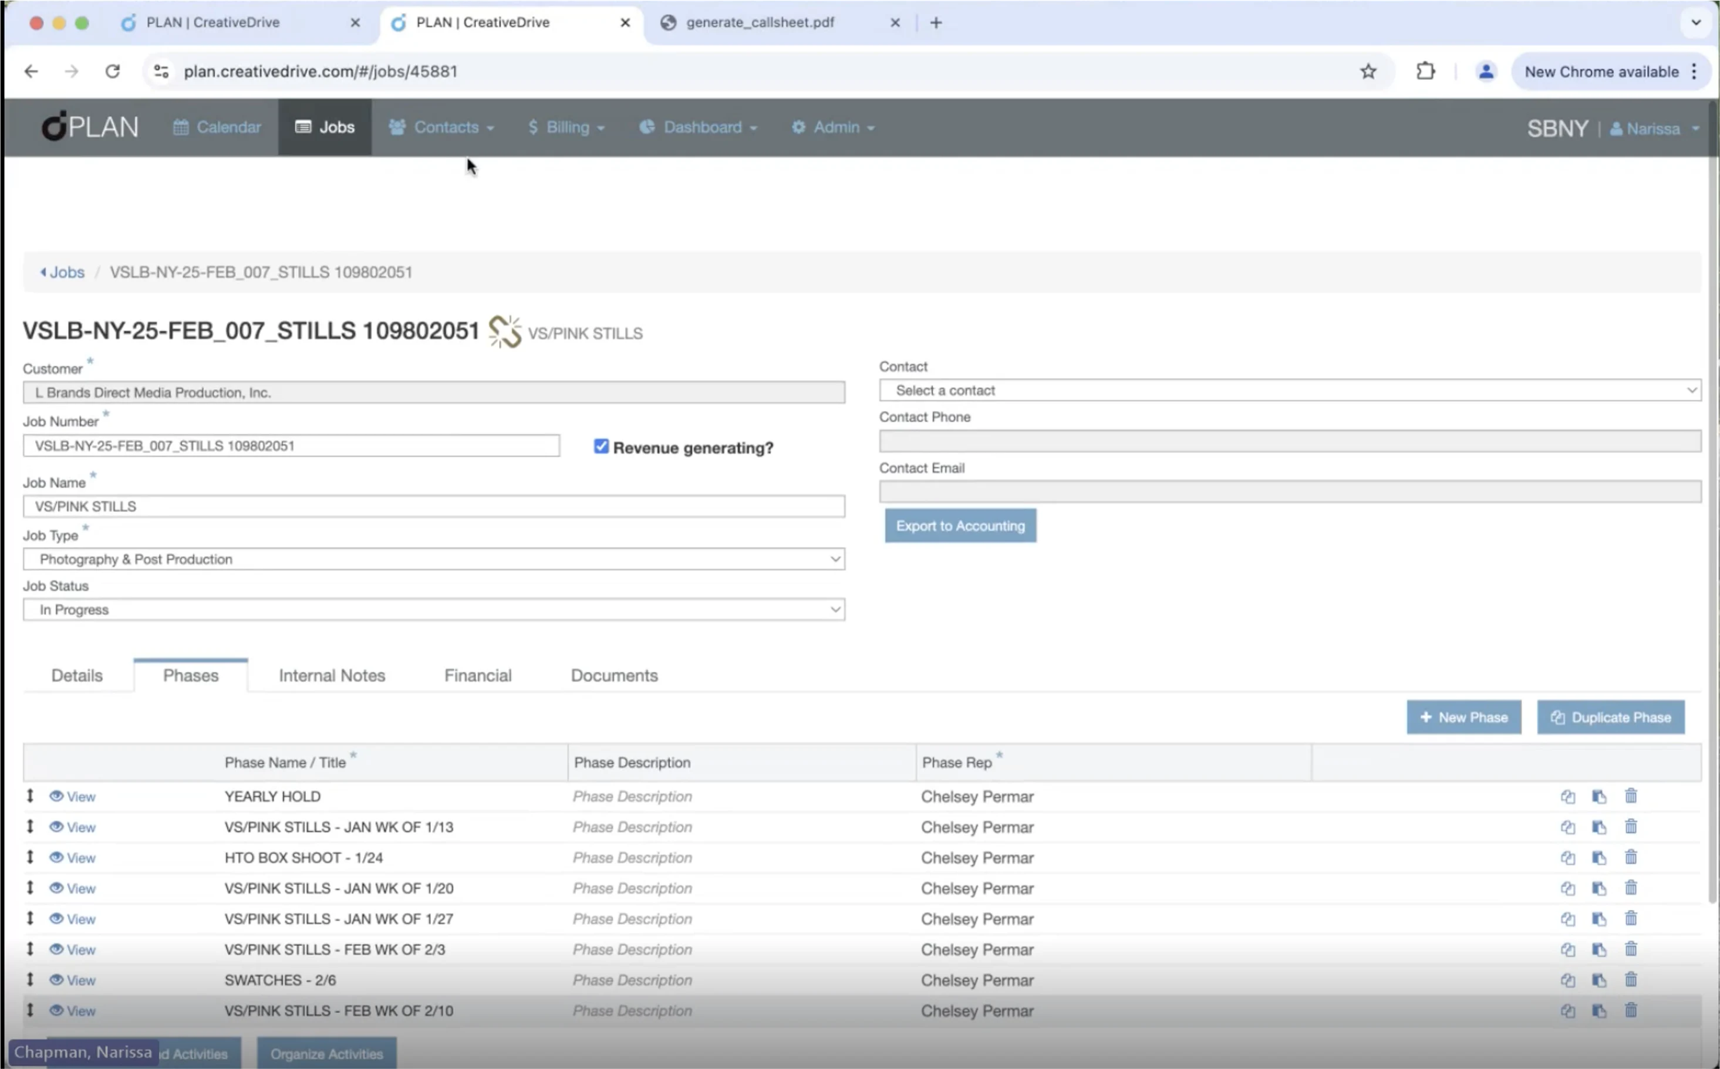Click the paste icon in the YEARLY HOLD row
The image size is (1720, 1069).
tap(1598, 796)
